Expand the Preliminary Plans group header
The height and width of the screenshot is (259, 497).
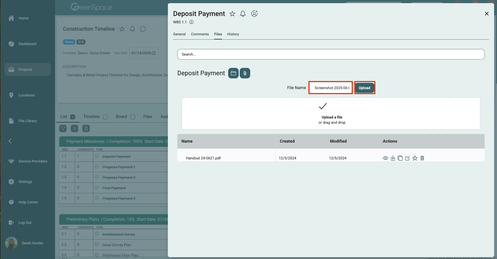[x=114, y=219]
